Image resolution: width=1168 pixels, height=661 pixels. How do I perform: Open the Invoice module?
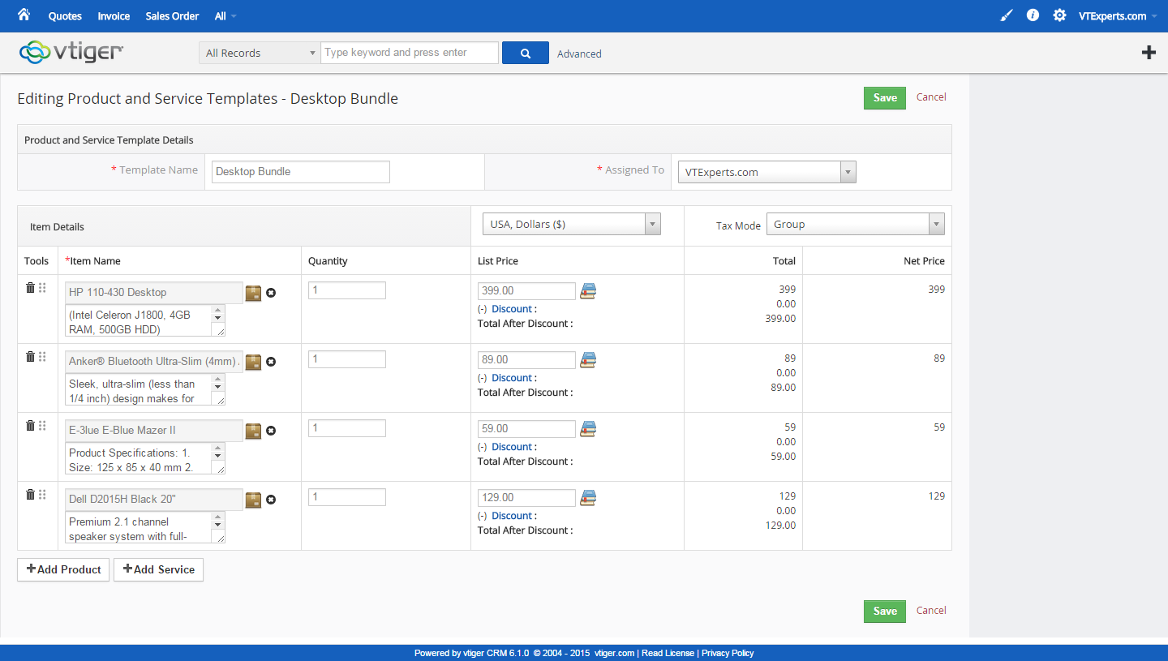[114, 16]
